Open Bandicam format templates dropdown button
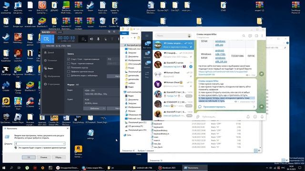 (94, 108)
